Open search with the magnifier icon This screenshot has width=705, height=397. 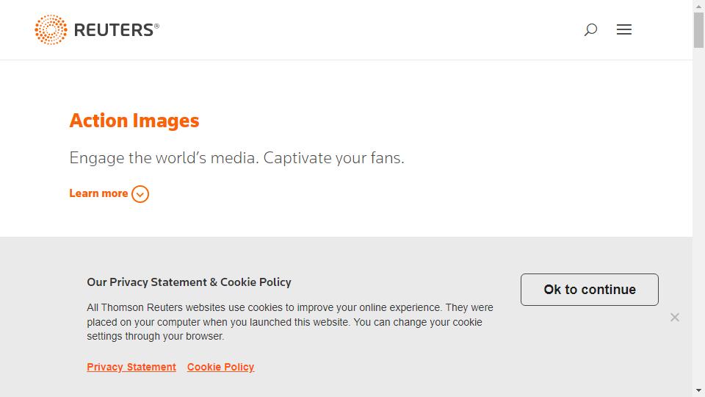coord(590,29)
